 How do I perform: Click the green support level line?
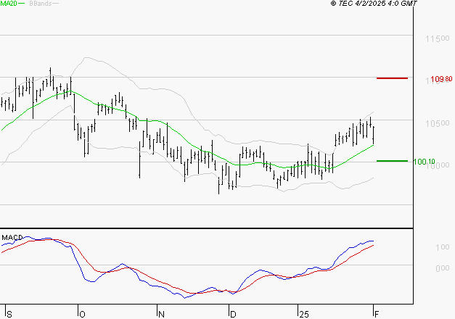click(x=392, y=161)
